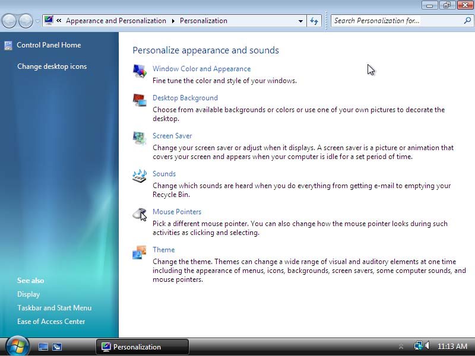Expand the address bar history dropdown
475x356 pixels.
(300, 21)
